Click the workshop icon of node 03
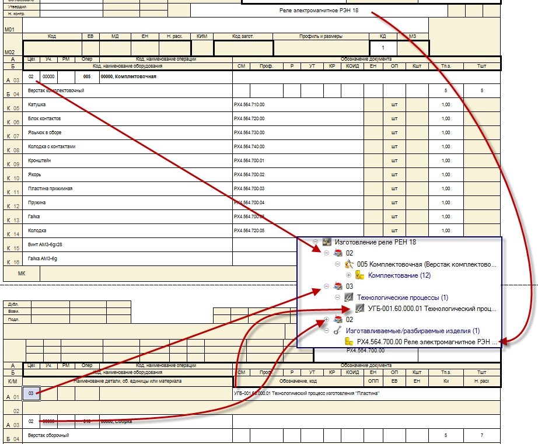 pyautogui.click(x=338, y=286)
